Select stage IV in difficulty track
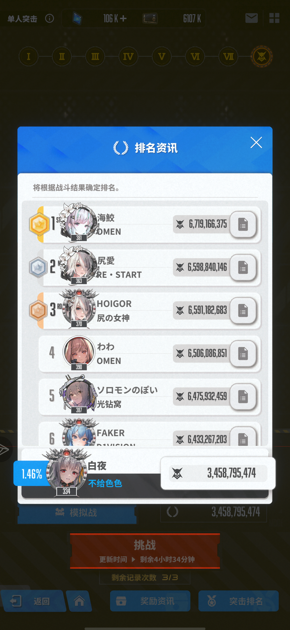This screenshot has height=630, width=290. pyautogui.click(x=128, y=57)
